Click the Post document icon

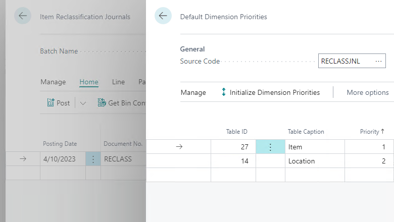[x=51, y=103]
